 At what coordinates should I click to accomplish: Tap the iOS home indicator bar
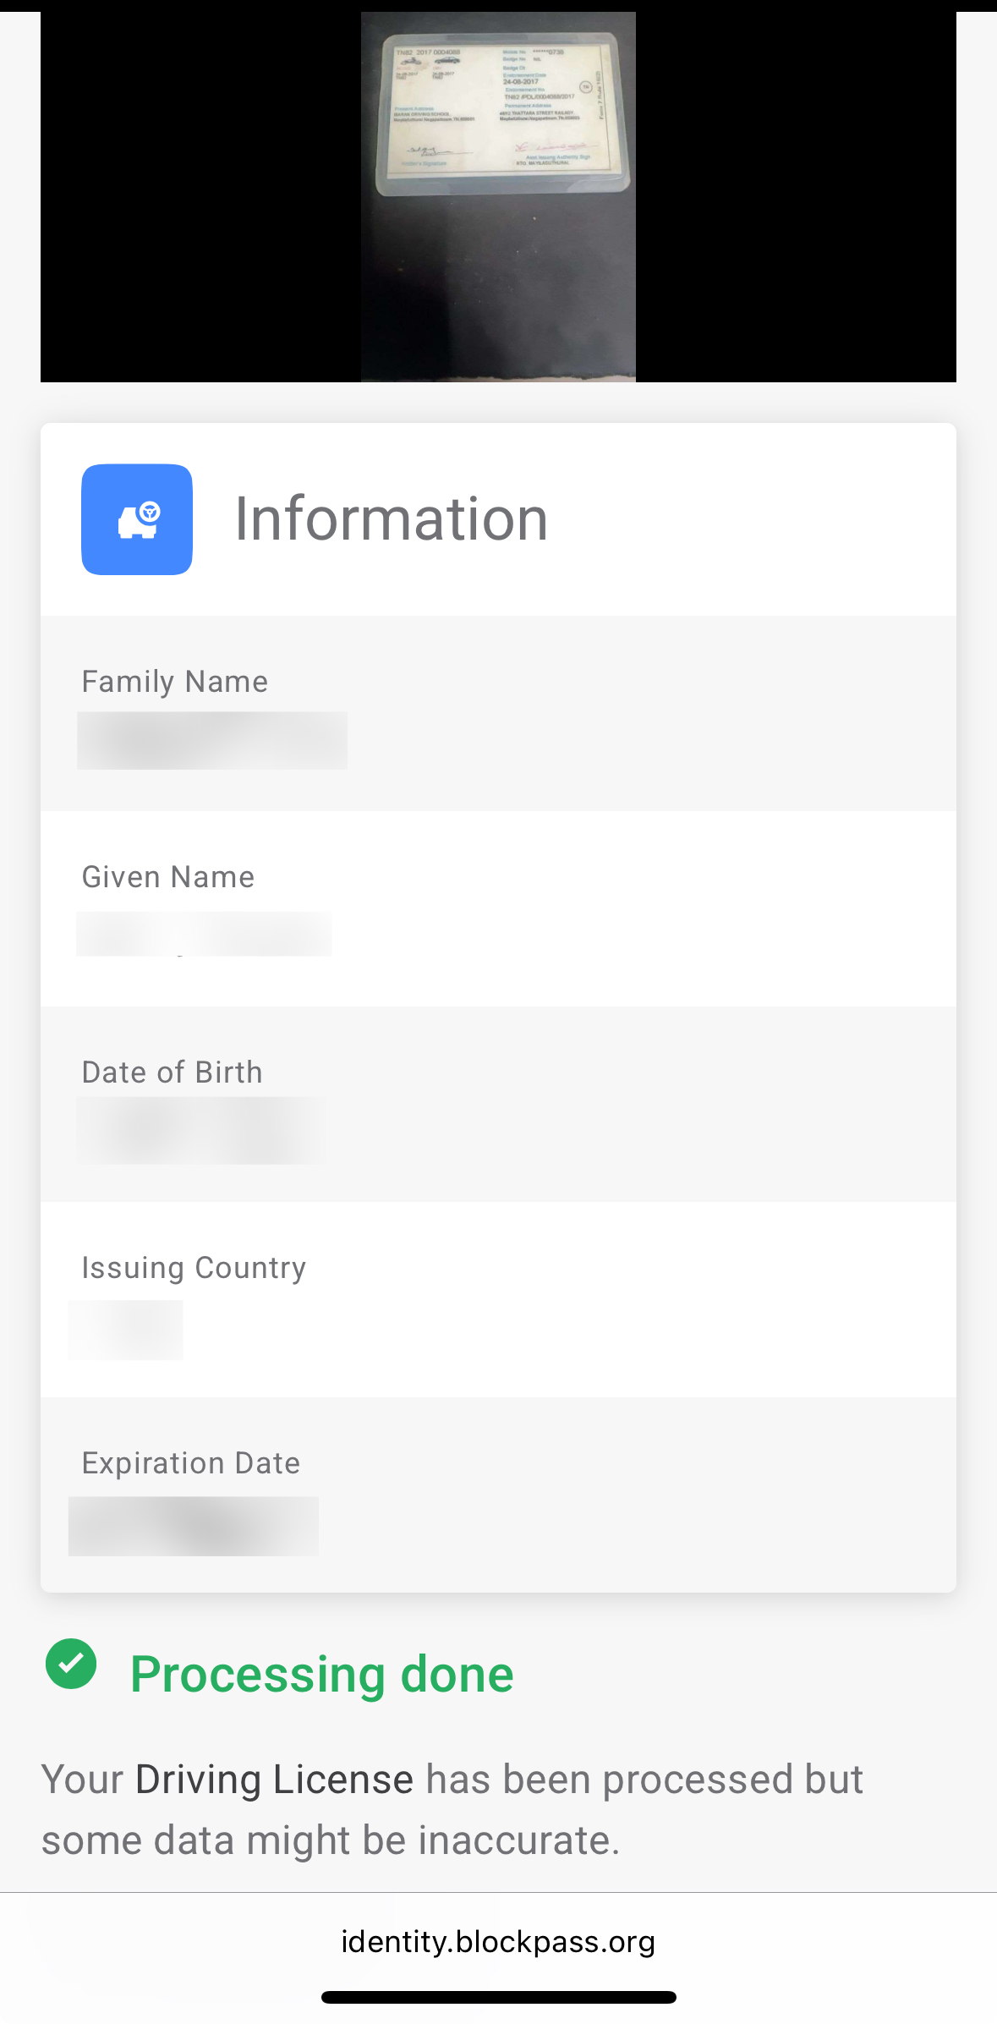(x=498, y=1997)
